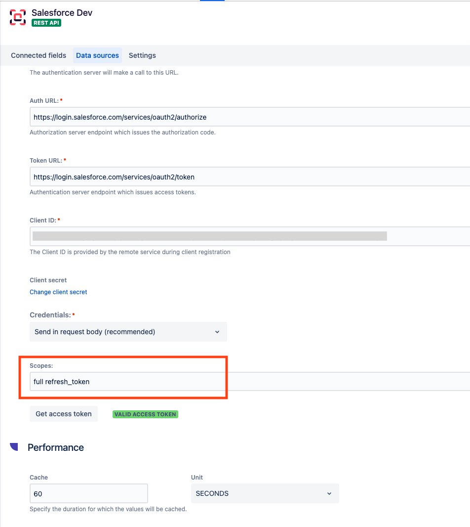The width and height of the screenshot is (470, 527).
Task: Click the purple Performance section icon
Action: [14, 447]
